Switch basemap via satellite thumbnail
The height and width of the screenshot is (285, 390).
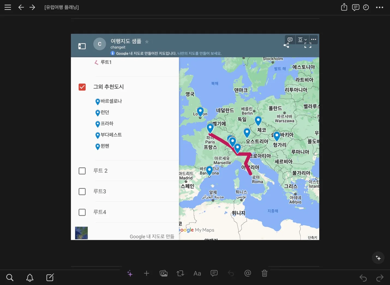coord(81,233)
